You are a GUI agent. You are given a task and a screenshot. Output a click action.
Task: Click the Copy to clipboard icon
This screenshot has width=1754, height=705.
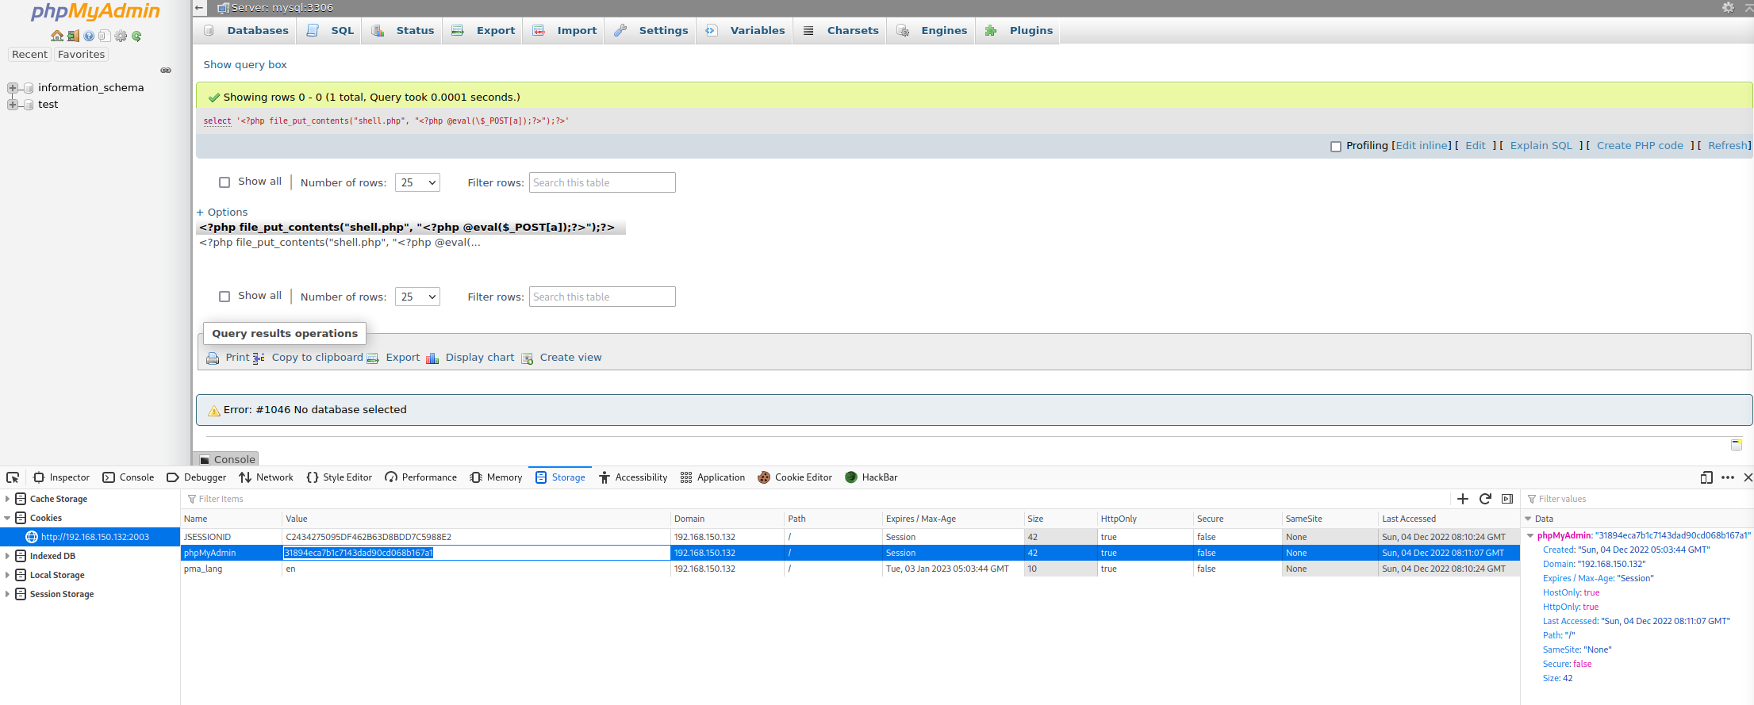(x=259, y=358)
